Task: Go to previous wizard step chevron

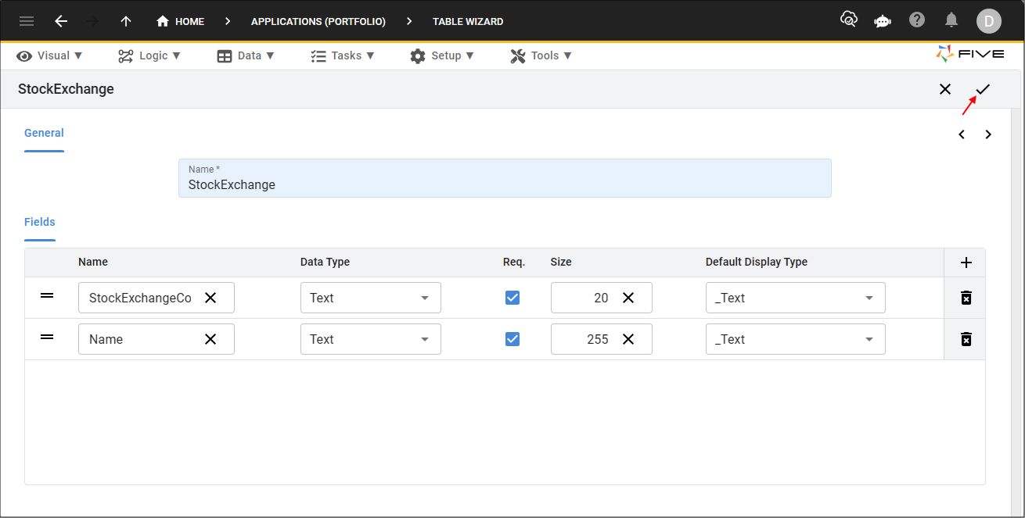Action: point(962,134)
